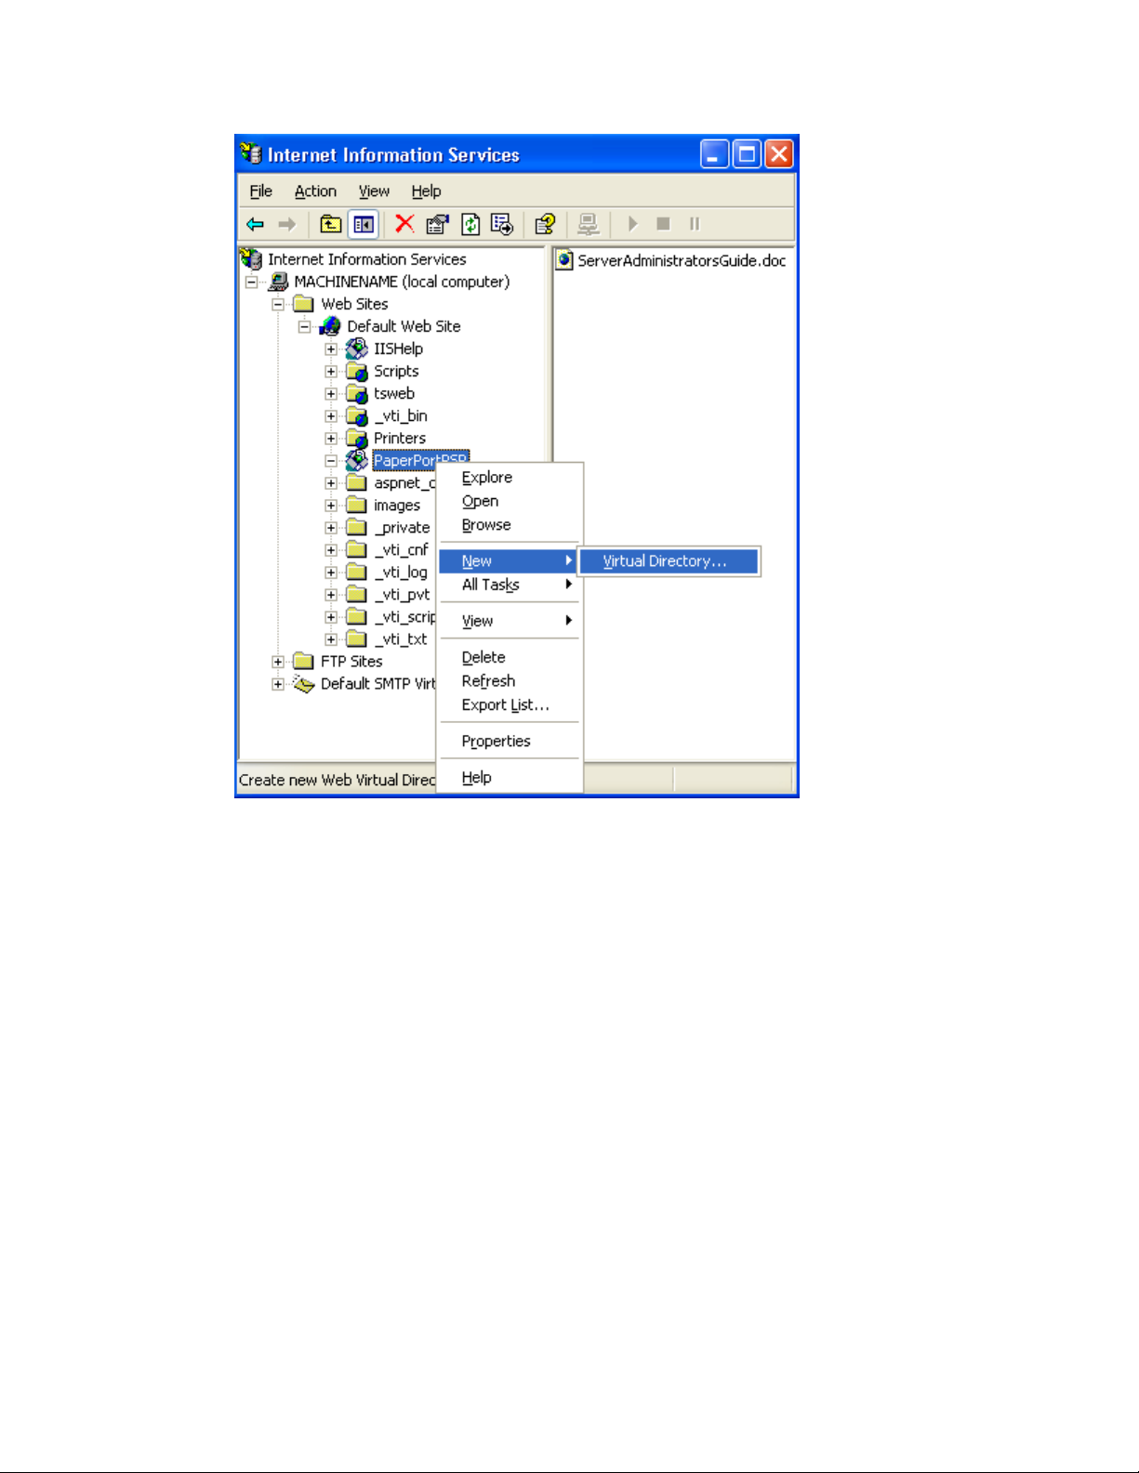
Task: Choose Browse from the context menu
Action: click(x=510, y=525)
